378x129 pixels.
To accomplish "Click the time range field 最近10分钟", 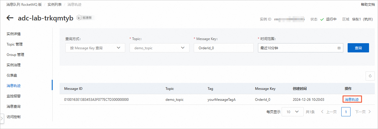I will (x=300, y=48).
